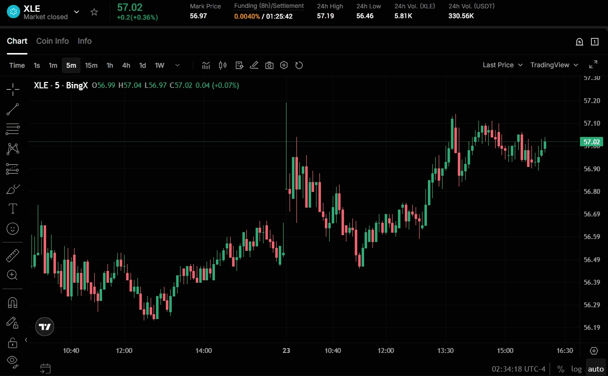This screenshot has height=376, width=608.
Task: Select the brush drawing tool
Action: tap(13, 189)
